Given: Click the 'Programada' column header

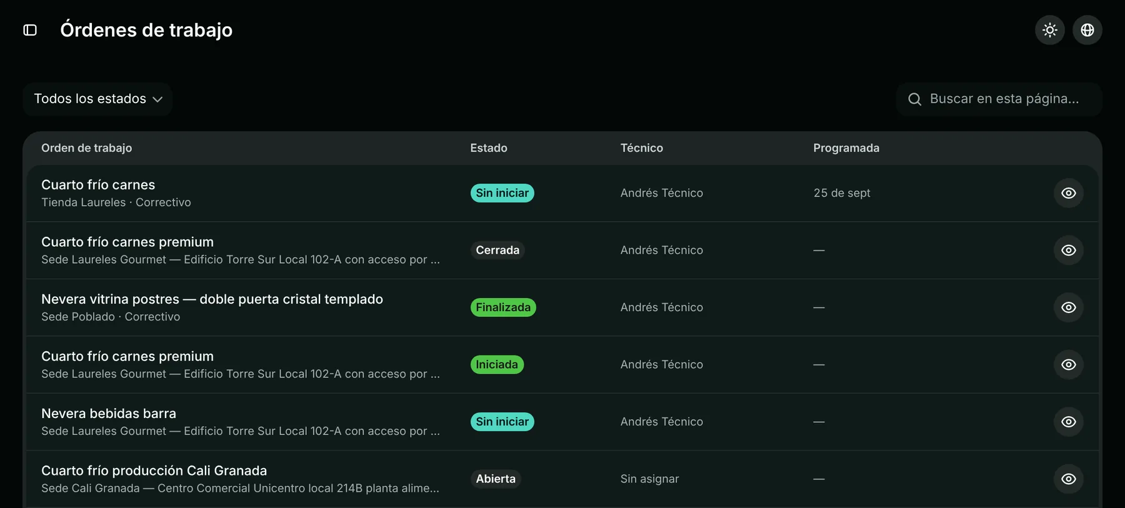Looking at the screenshot, I should point(846,148).
